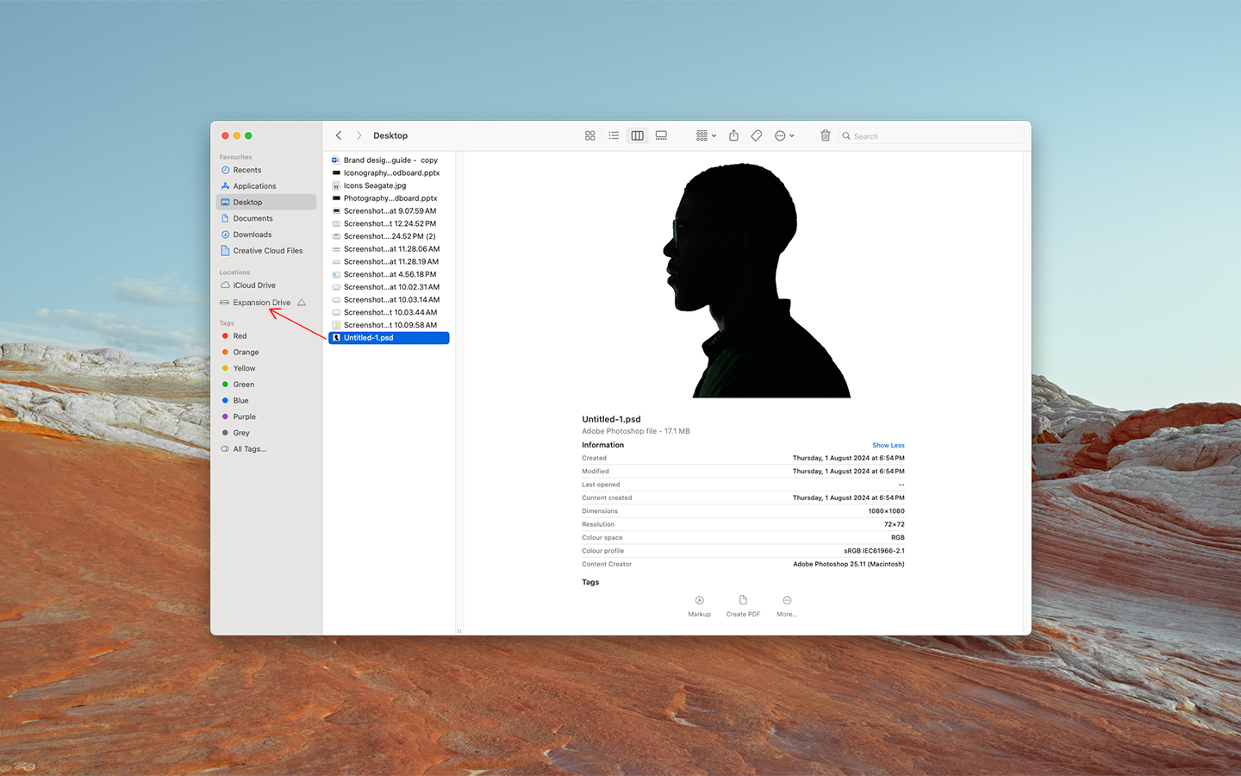Open the More actions dropdown menu
Screen dimensions: 1241x776
click(x=784, y=136)
